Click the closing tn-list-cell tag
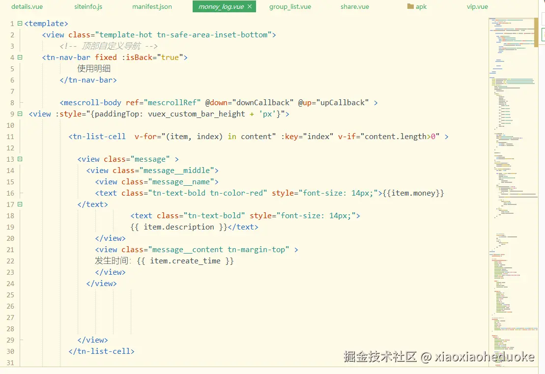Image resolution: width=545 pixels, height=374 pixels. coord(102,351)
